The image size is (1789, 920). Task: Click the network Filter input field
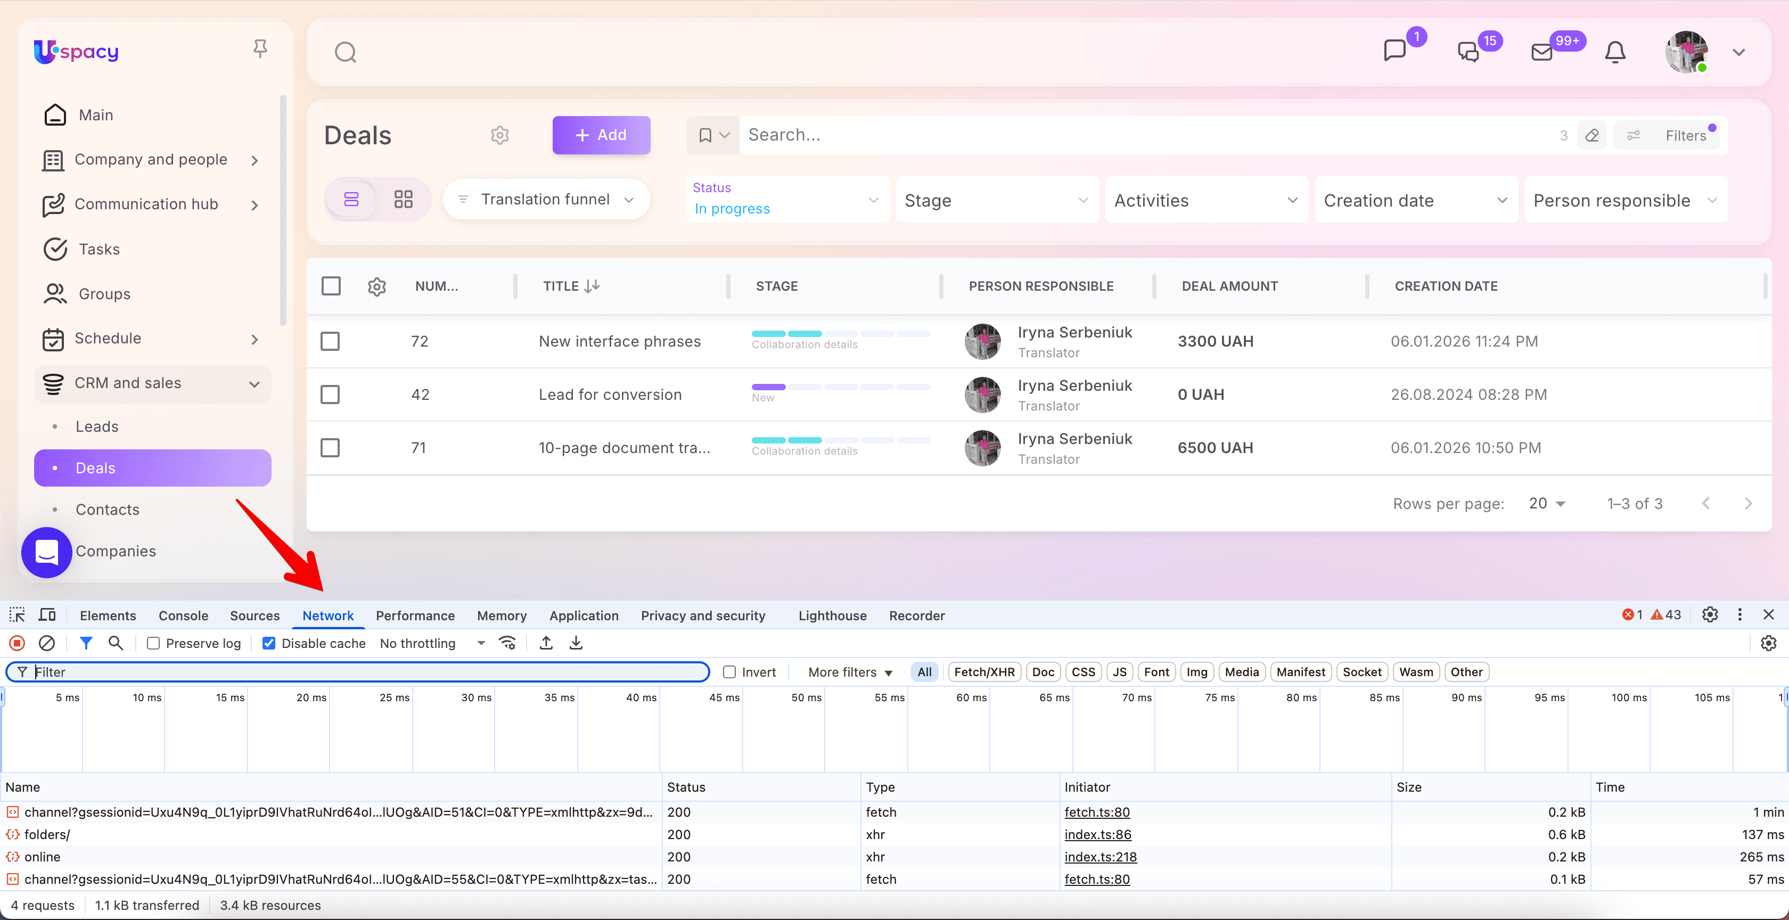pyautogui.click(x=368, y=671)
